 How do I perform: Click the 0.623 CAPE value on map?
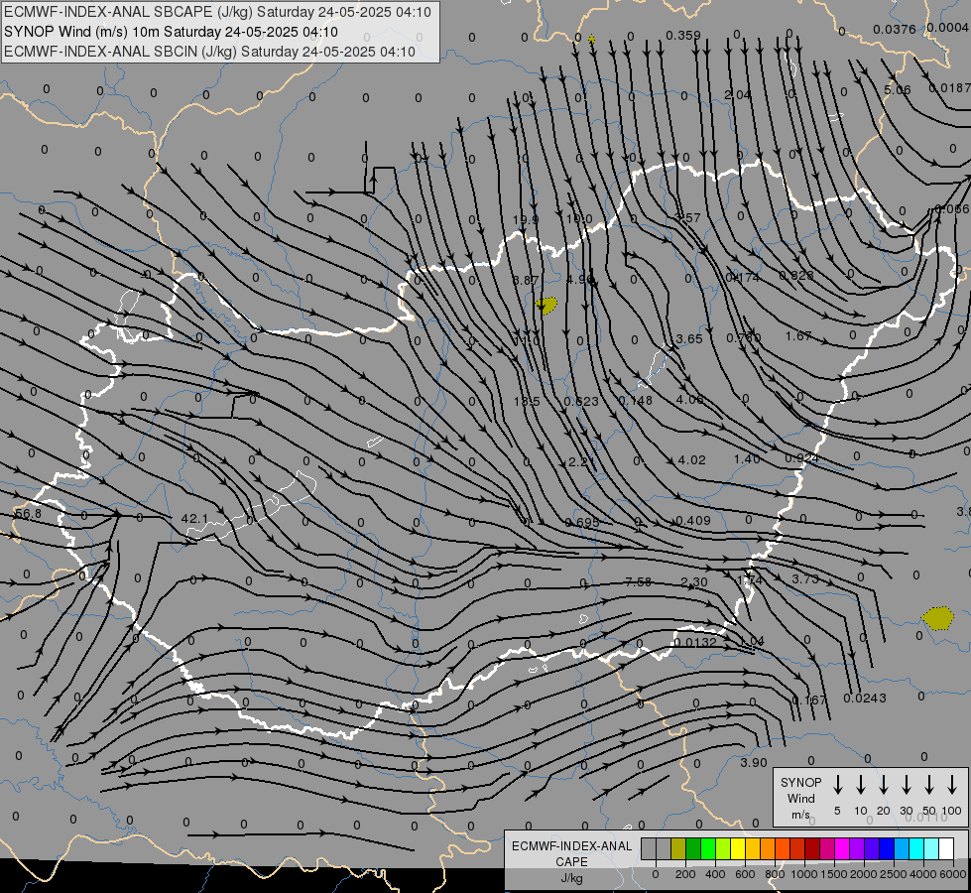pyautogui.click(x=581, y=401)
